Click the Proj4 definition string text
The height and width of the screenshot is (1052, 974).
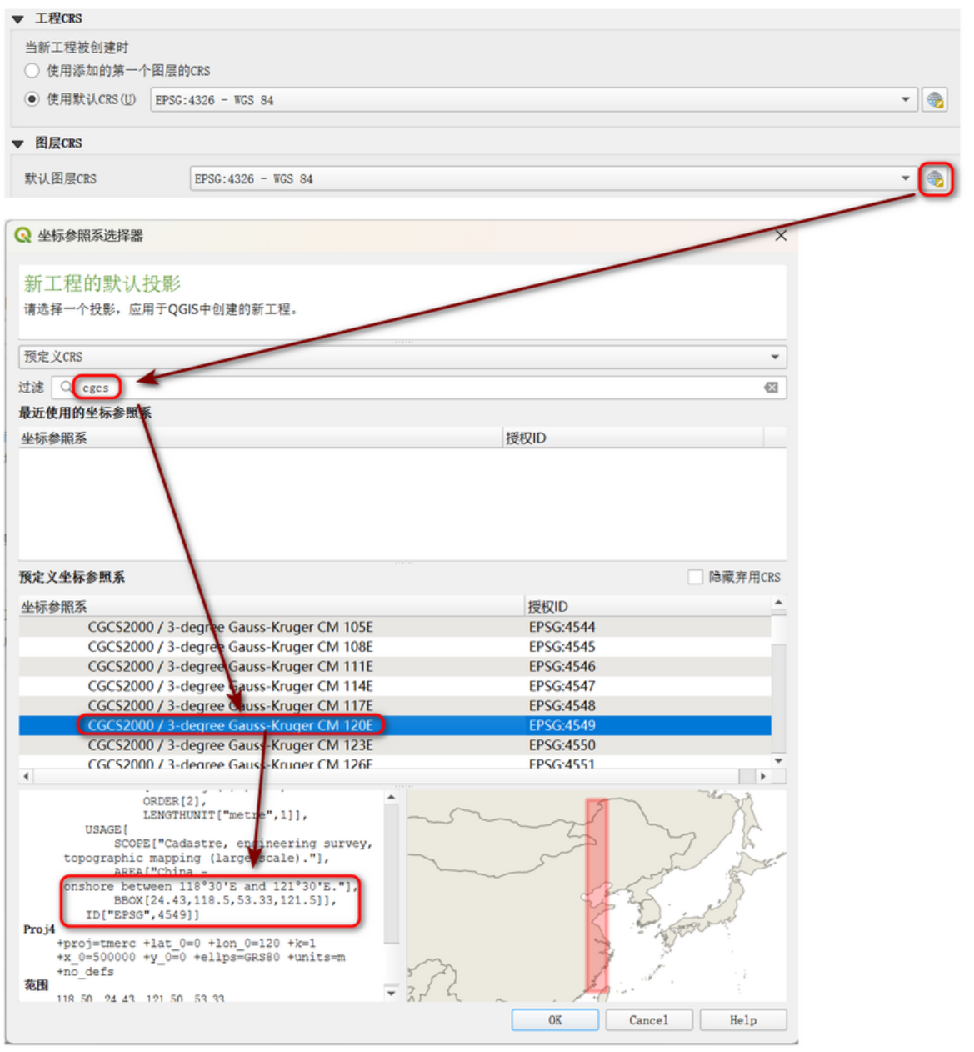coord(201,958)
